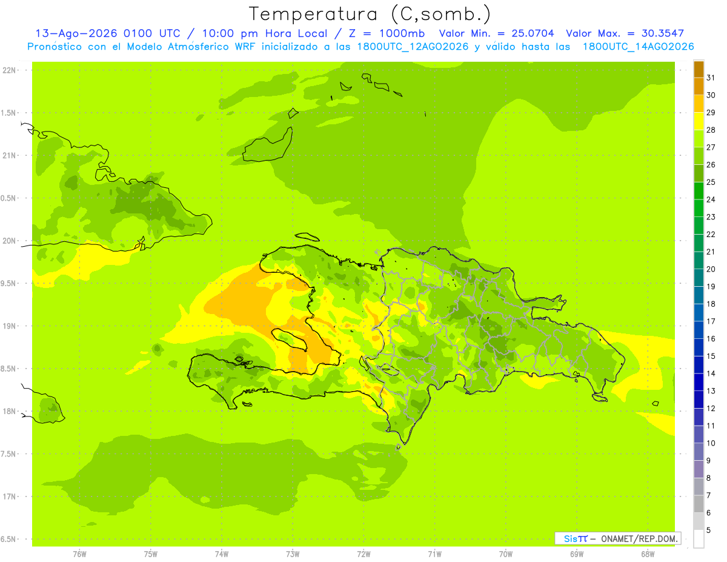Viewport: 727px width, 562px height.
Task: Click the legend value 20
Action: pyautogui.click(x=711, y=269)
